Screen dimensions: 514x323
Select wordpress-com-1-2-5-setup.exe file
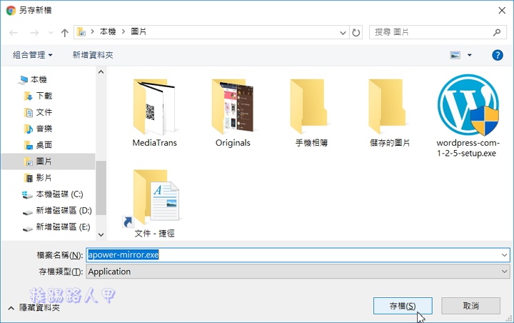(x=468, y=116)
